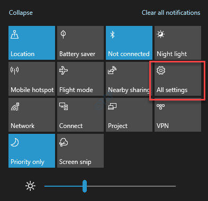
Task: Toggle Nearby sharing tile
Action: point(129,79)
